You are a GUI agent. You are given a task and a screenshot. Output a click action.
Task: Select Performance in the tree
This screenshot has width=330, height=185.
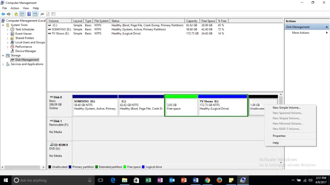point(24,47)
